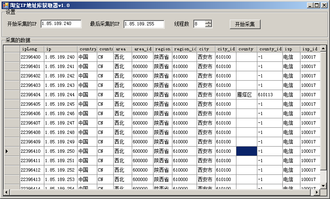The height and width of the screenshot is (199, 330).
Task: Select the 西北 cell in row 1.85.189.245
Action: click(x=123, y=104)
